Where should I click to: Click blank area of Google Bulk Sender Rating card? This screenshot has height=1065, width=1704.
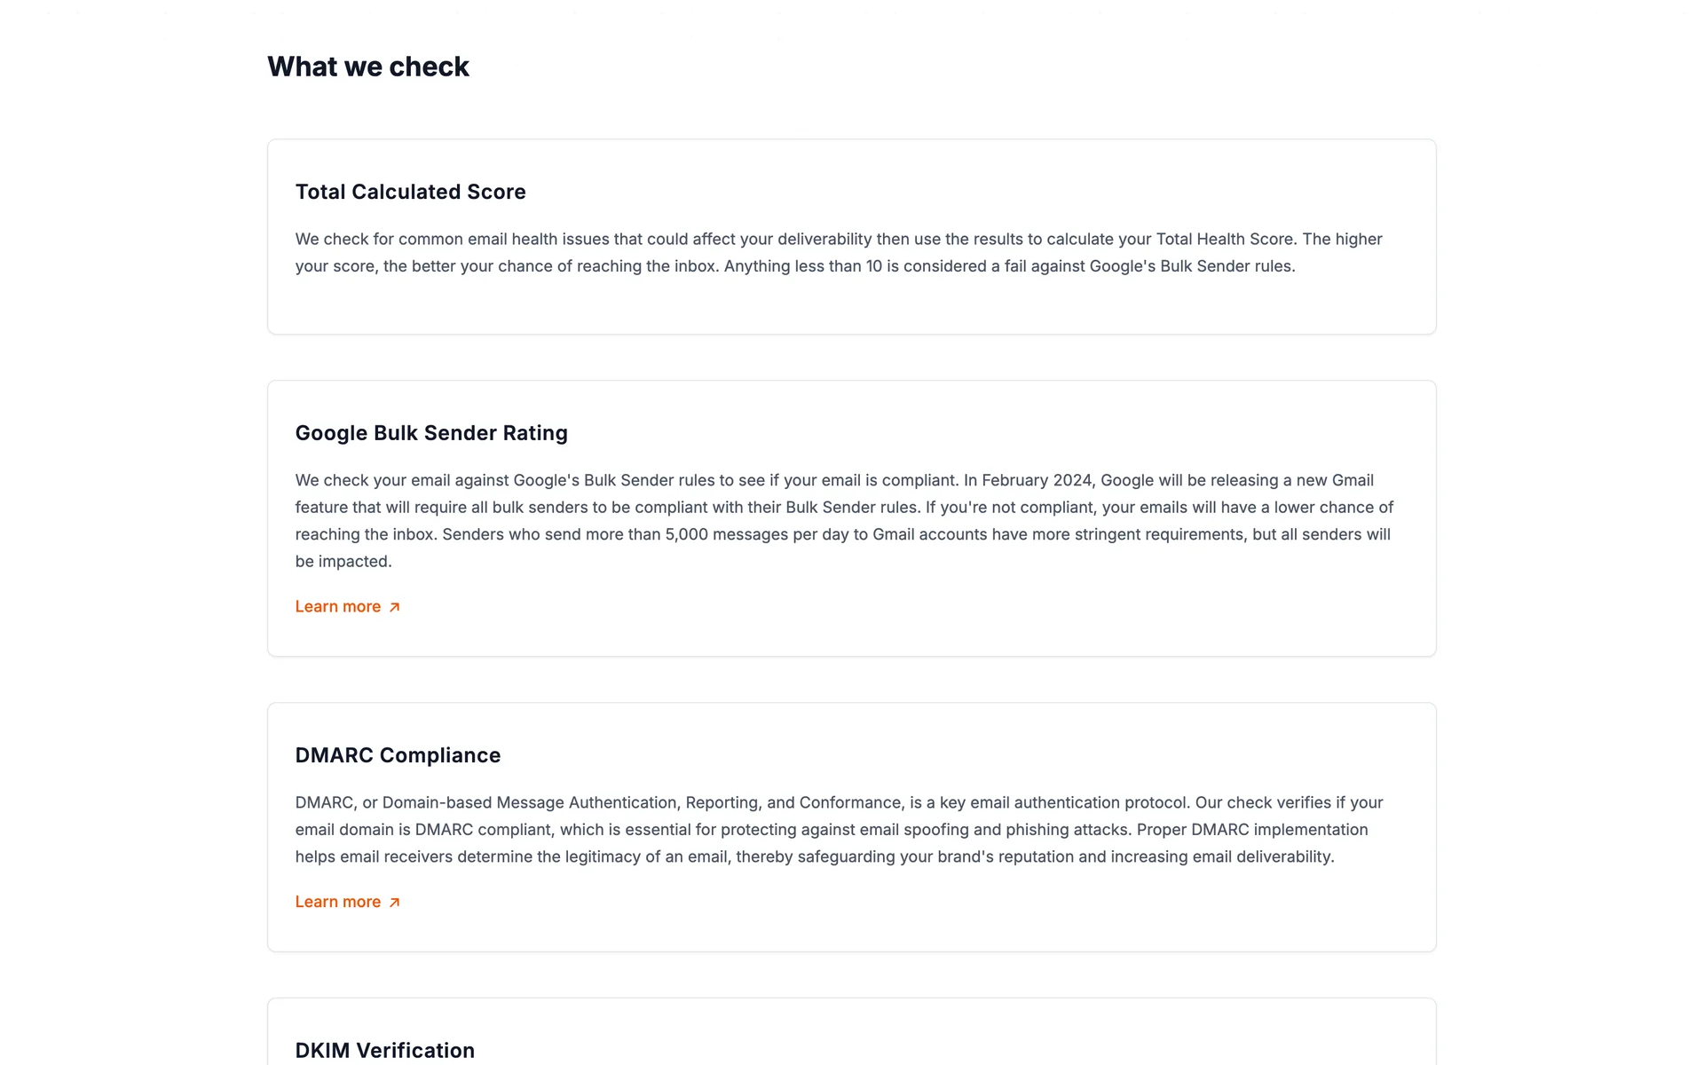976,612
